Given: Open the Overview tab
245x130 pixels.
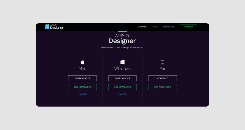Looking at the screenshot, I should 142,27.
